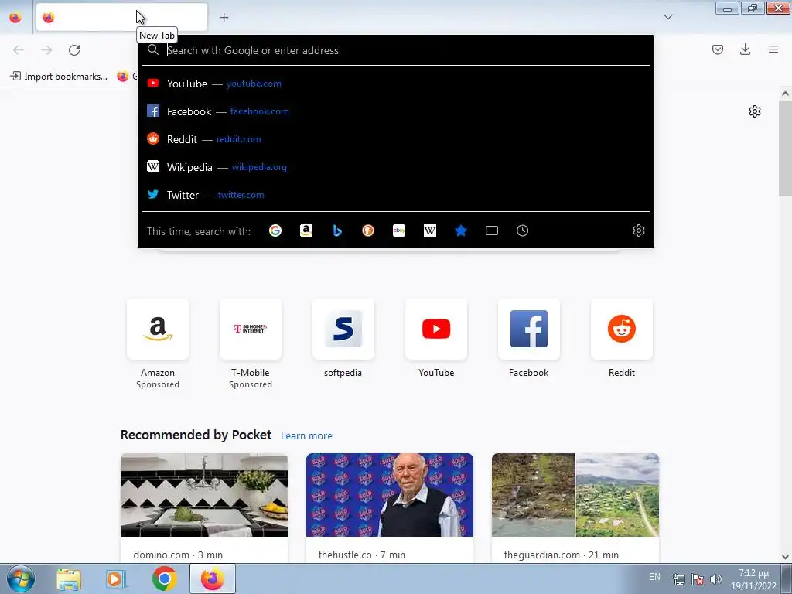Click the taskbar clock showing 7:12
Image resolution: width=792 pixels, height=594 pixels.
(x=753, y=579)
